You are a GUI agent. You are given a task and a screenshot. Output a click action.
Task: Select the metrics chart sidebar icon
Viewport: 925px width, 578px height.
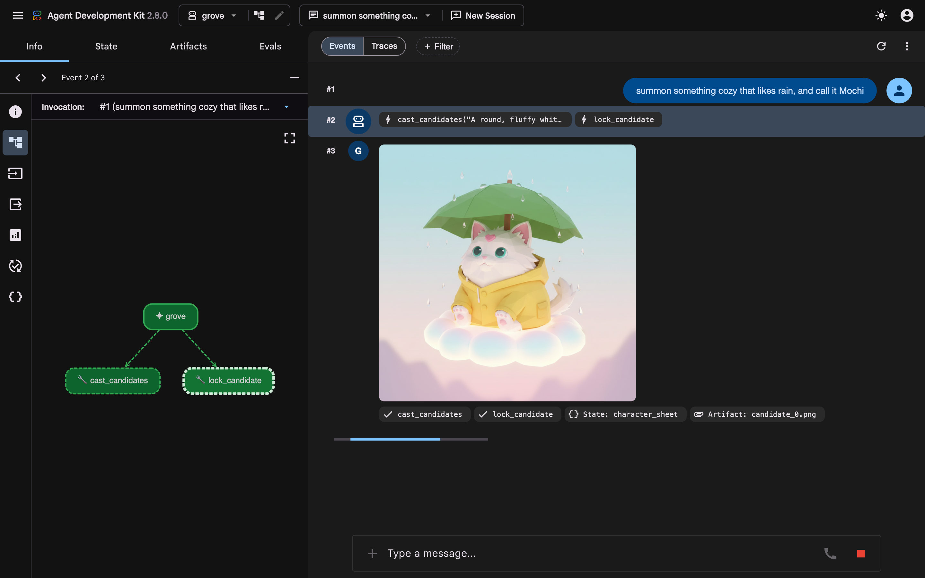coord(15,235)
